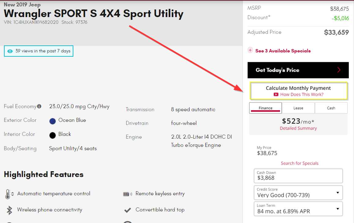Screen dimensions: 354x223
Task: Switch to the Lease tab
Action: (298, 108)
